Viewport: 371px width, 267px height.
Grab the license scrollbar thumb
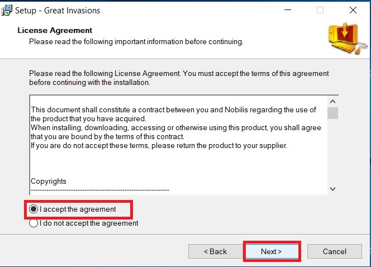332,113
